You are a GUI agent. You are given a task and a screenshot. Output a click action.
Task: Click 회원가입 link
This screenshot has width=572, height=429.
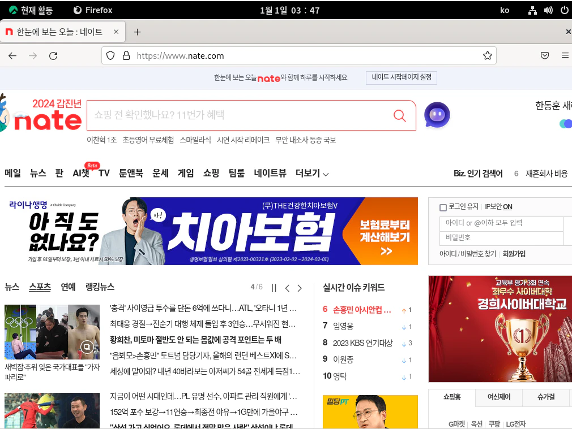pos(514,254)
